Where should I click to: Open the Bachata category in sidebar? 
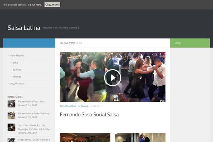tap(17, 70)
